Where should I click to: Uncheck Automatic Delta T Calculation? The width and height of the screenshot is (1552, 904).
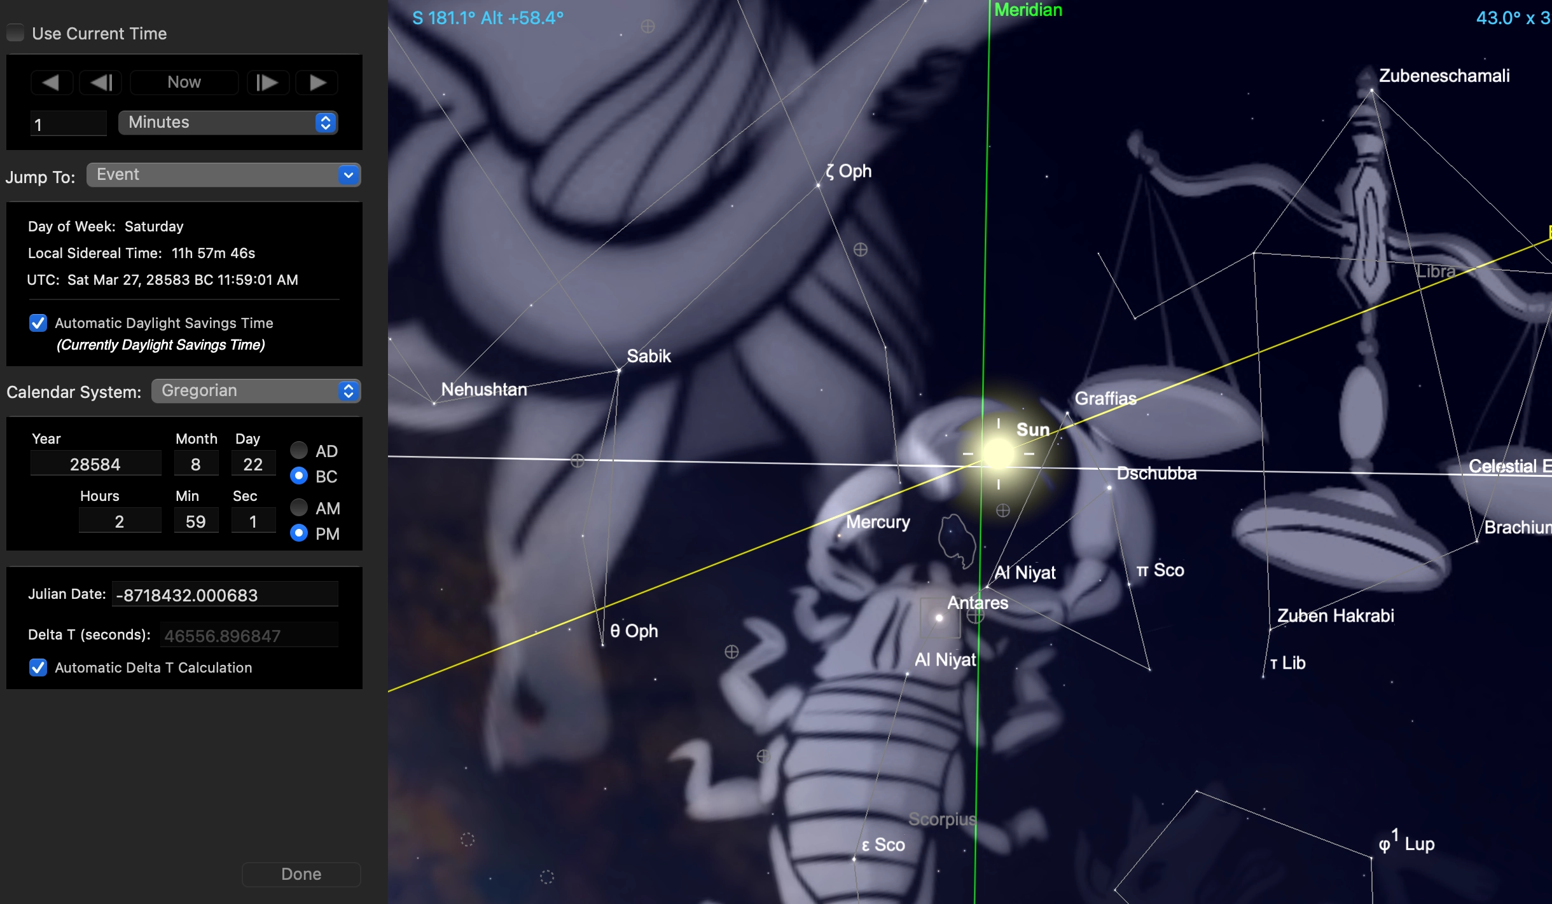[38, 668]
